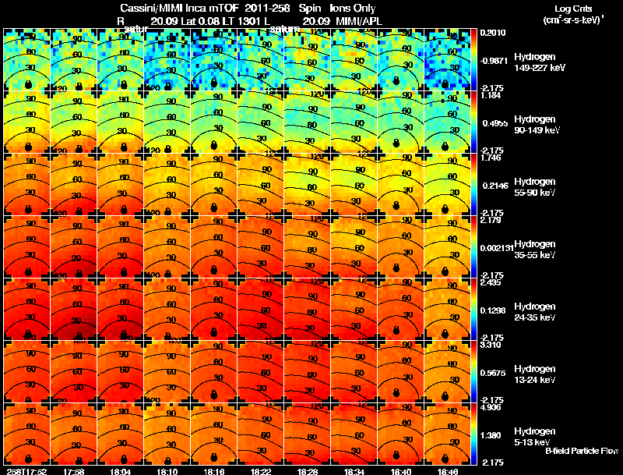Open the 35-55 keV panel at 18:16
Viewport: 623px width, 475px height.
click(214, 247)
